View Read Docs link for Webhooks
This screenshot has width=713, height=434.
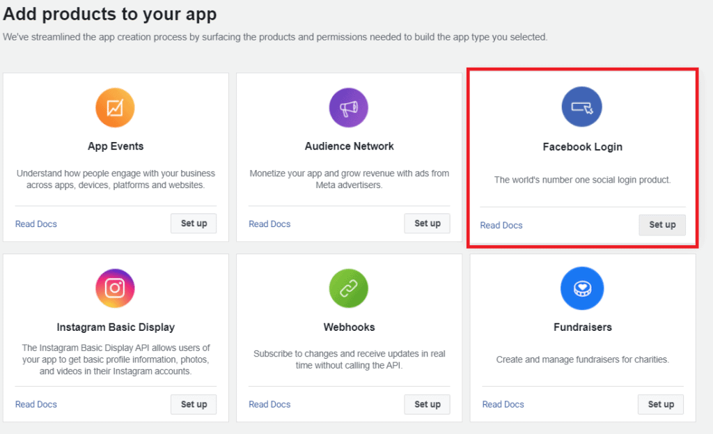[x=269, y=405]
